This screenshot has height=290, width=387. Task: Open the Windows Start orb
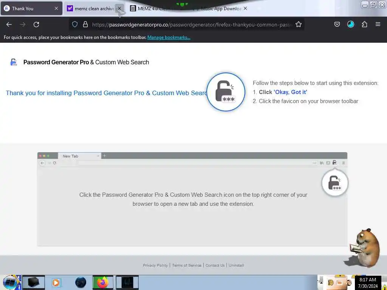point(11,282)
